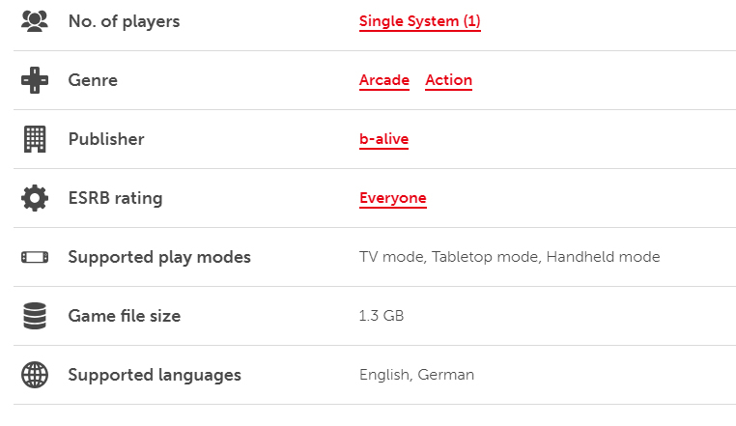Click the globe icon beside Supported languages
This screenshot has height=426, width=736.
point(35,375)
